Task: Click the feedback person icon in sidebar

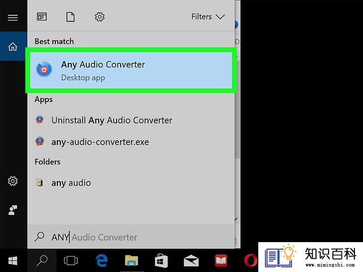Action: pos(13,210)
